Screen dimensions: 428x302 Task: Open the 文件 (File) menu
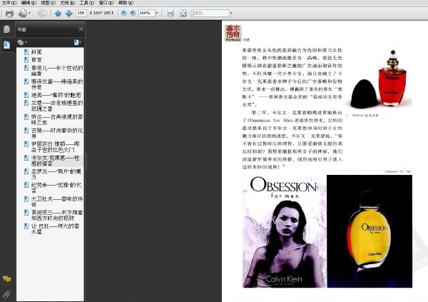pos(9,3)
